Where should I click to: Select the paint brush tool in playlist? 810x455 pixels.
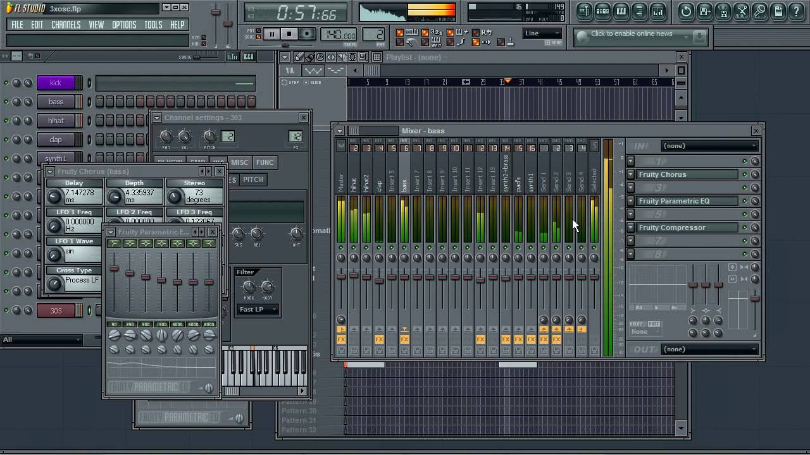310,57
